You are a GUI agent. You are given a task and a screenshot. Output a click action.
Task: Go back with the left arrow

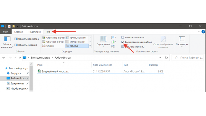point(4,58)
